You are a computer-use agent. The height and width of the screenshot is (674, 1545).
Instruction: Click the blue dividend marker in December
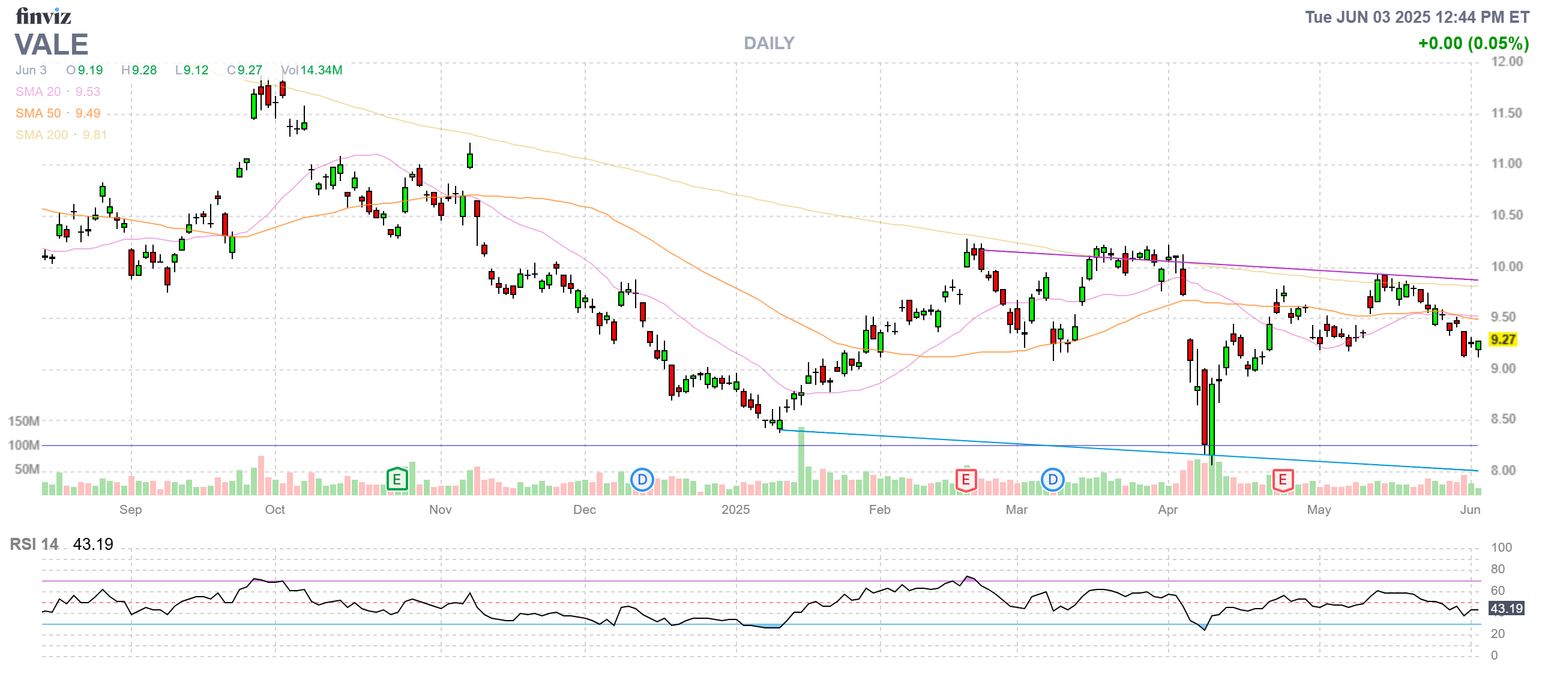point(642,480)
